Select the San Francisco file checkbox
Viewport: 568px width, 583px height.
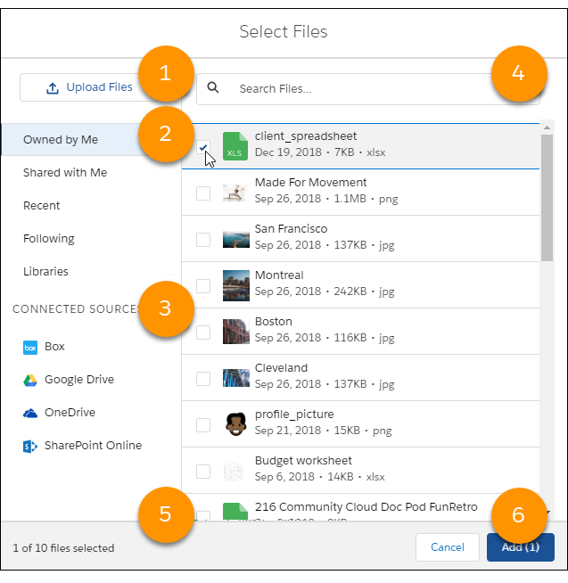pos(203,240)
